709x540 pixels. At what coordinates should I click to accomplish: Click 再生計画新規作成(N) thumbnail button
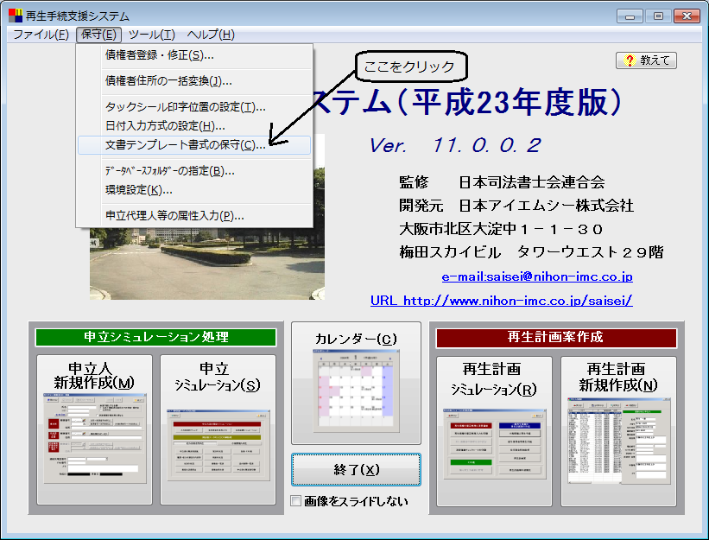[x=617, y=430]
